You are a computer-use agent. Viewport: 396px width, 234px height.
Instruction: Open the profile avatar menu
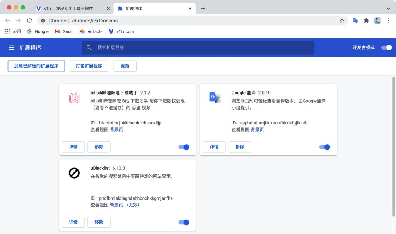(377, 21)
